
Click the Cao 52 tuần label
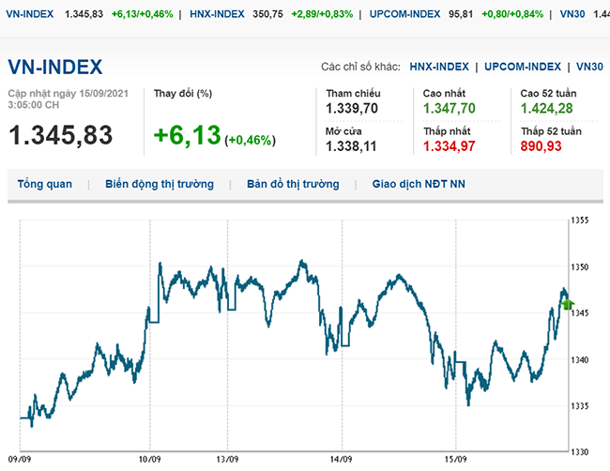coord(549,93)
